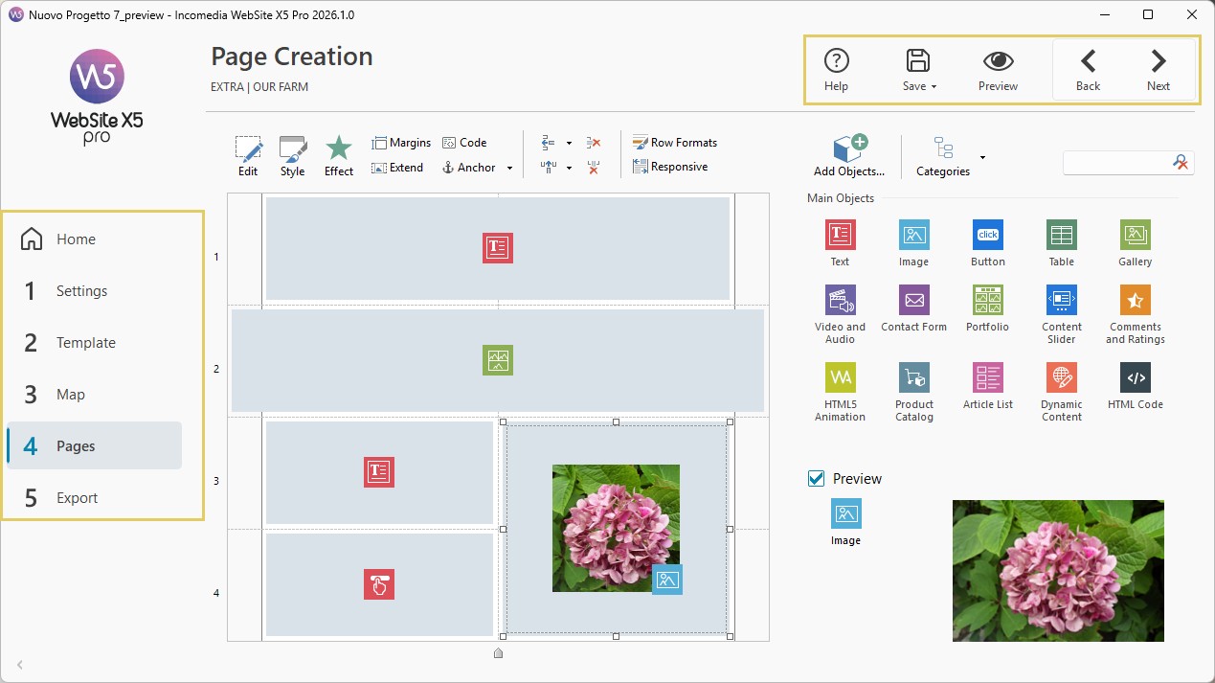1215x683 pixels.
Task: Click the Anchor button
Action: point(469,168)
